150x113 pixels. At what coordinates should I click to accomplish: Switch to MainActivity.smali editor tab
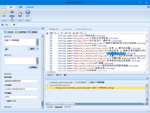[82, 29]
